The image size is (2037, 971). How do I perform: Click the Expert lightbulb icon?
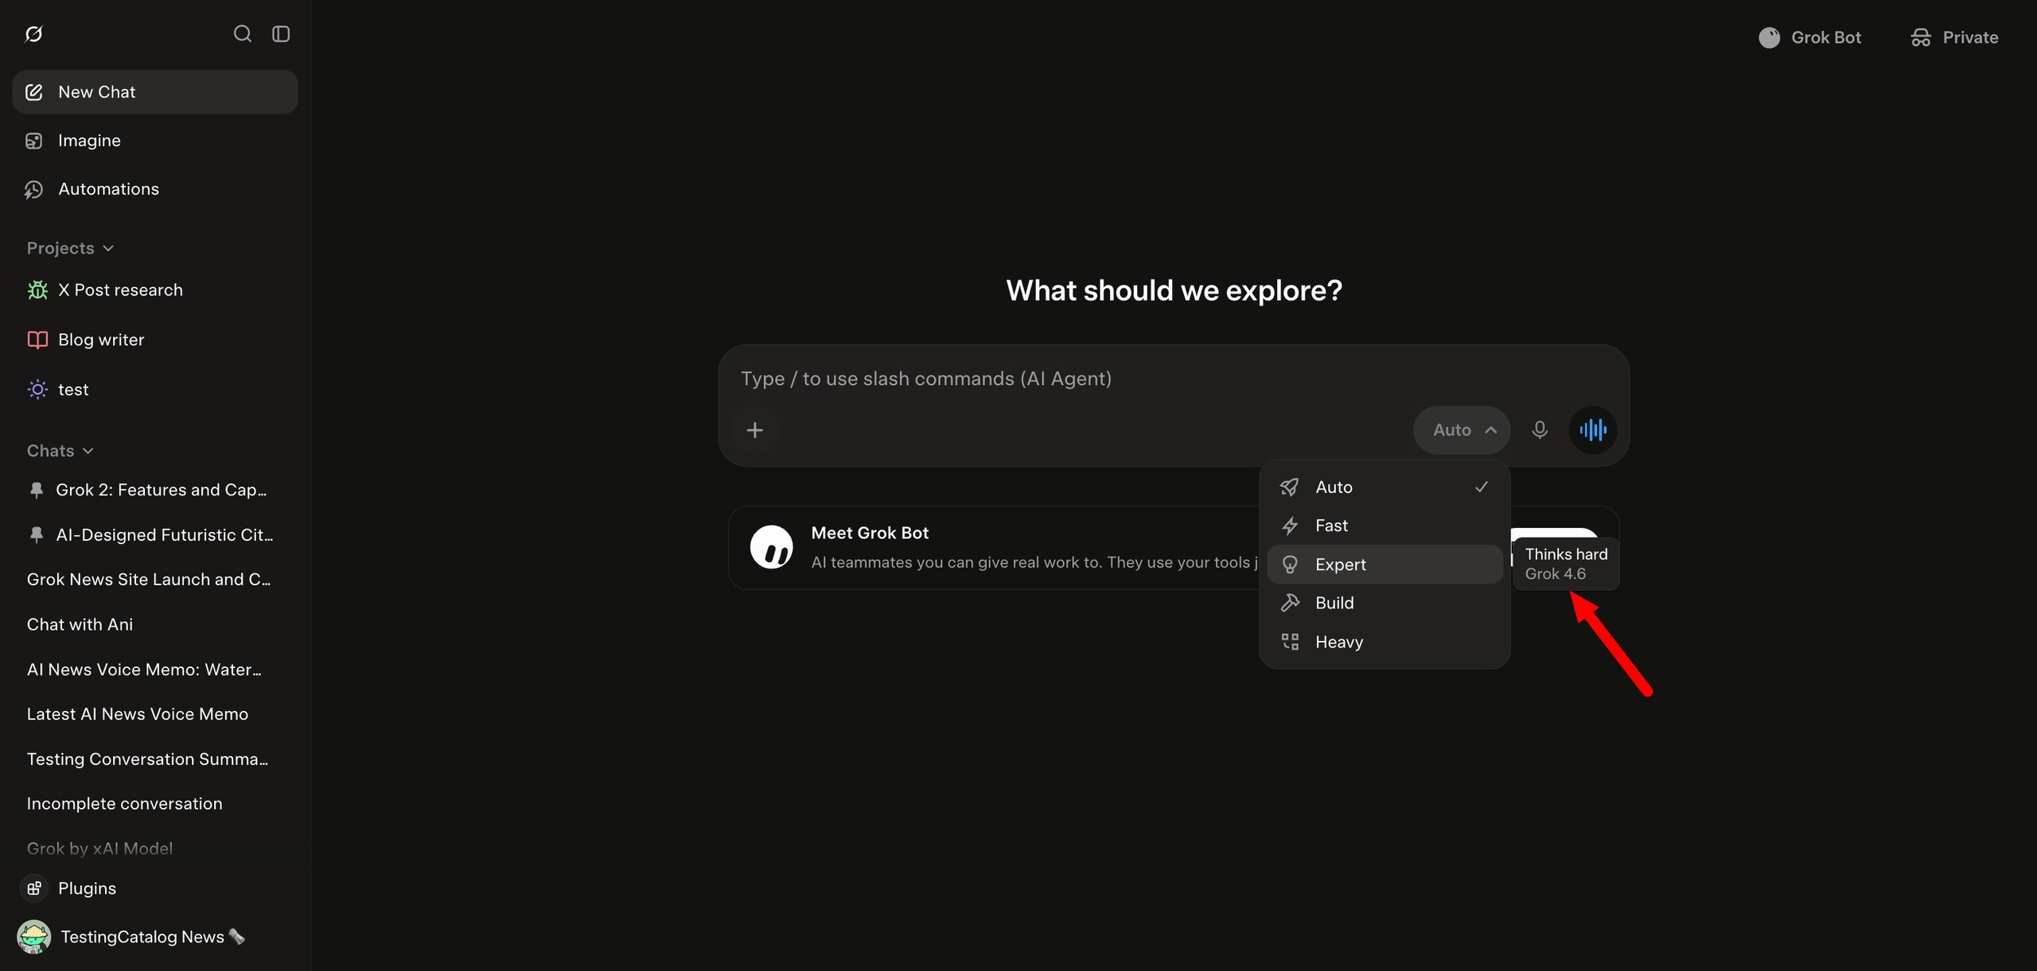click(1290, 565)
